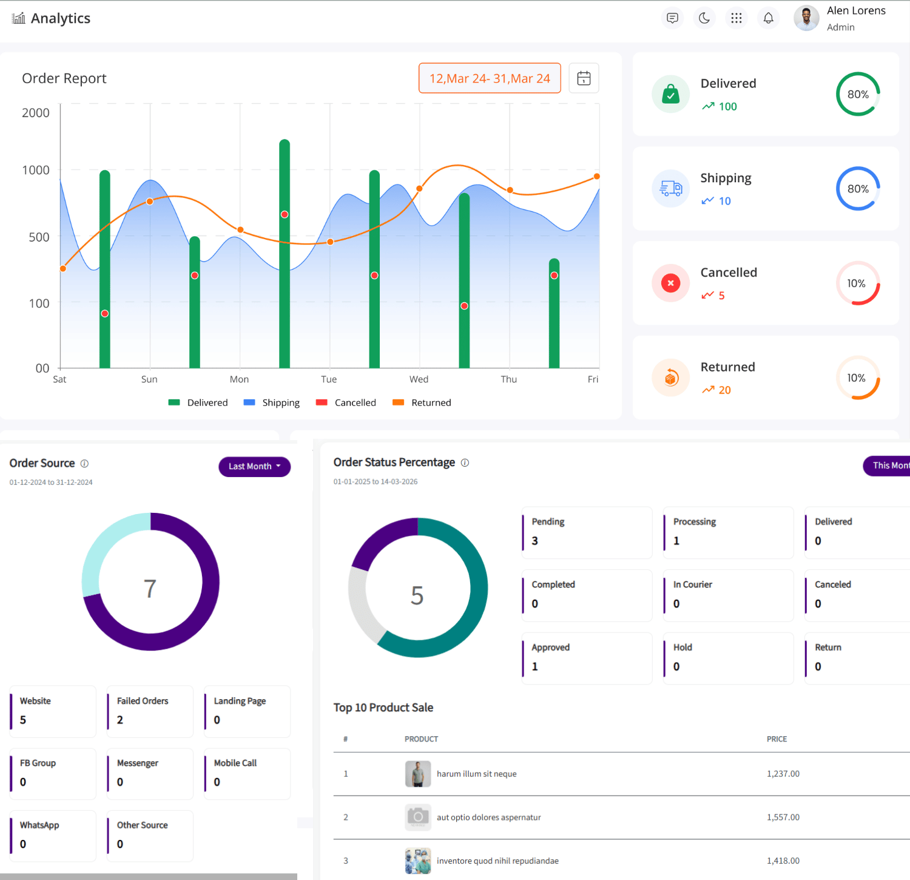This screenshot has height=880, width=910.
Task: Open product link harum illum sit neque
Action: (477, 773)
